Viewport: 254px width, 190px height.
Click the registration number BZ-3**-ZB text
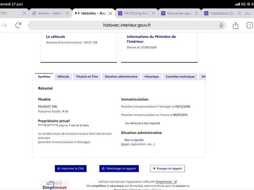point(91,42)
